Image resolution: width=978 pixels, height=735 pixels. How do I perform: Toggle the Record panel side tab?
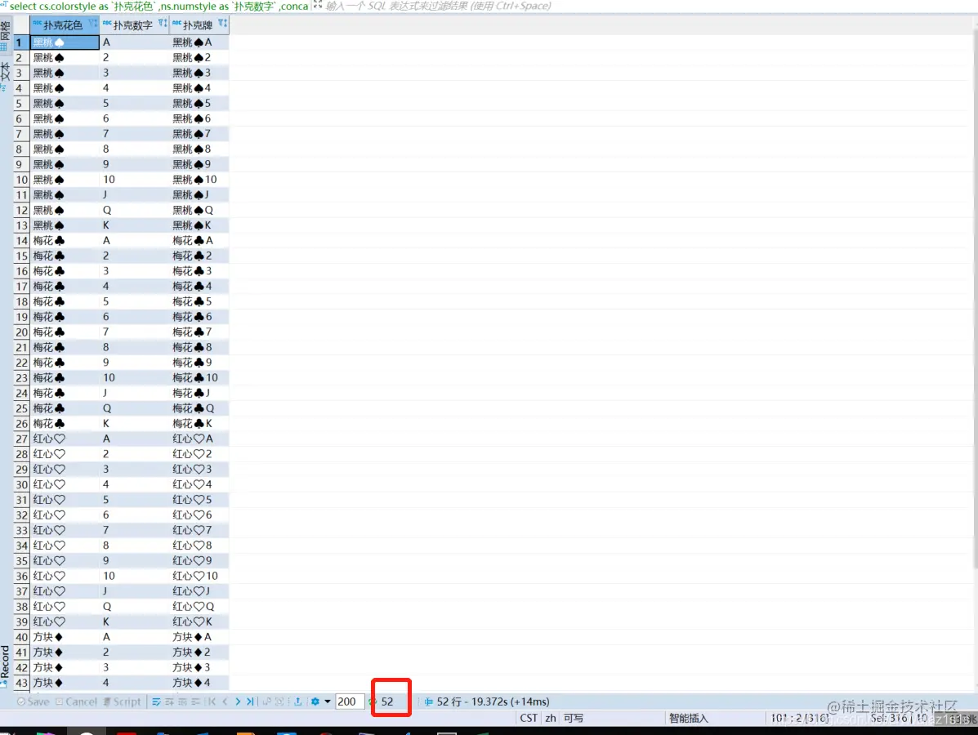(5, 666)
